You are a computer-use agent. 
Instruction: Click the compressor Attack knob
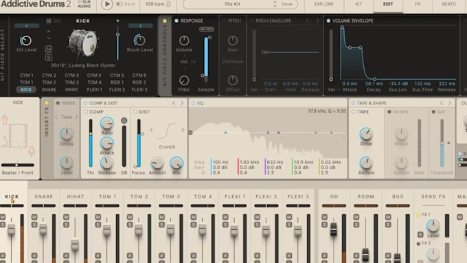(106, 144)
